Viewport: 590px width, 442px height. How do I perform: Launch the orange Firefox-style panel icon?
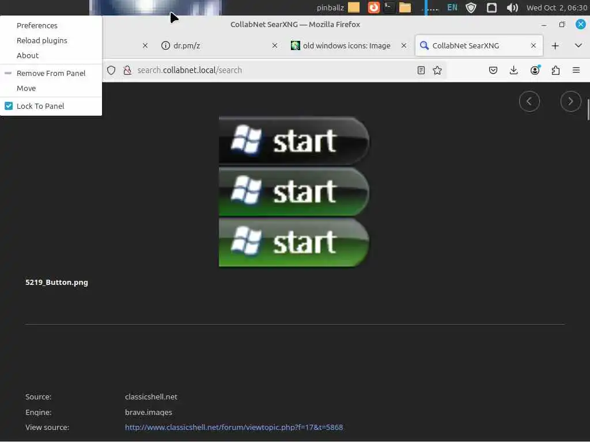tap(373, 7)
